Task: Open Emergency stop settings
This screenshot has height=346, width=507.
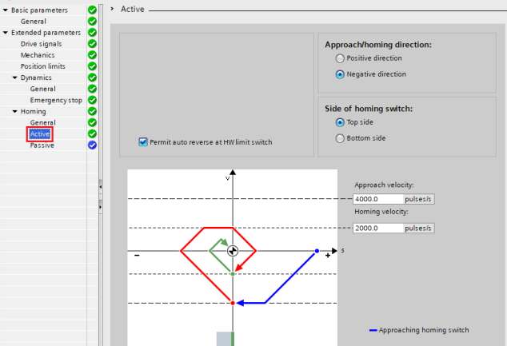Action: (x=56, y=100)
